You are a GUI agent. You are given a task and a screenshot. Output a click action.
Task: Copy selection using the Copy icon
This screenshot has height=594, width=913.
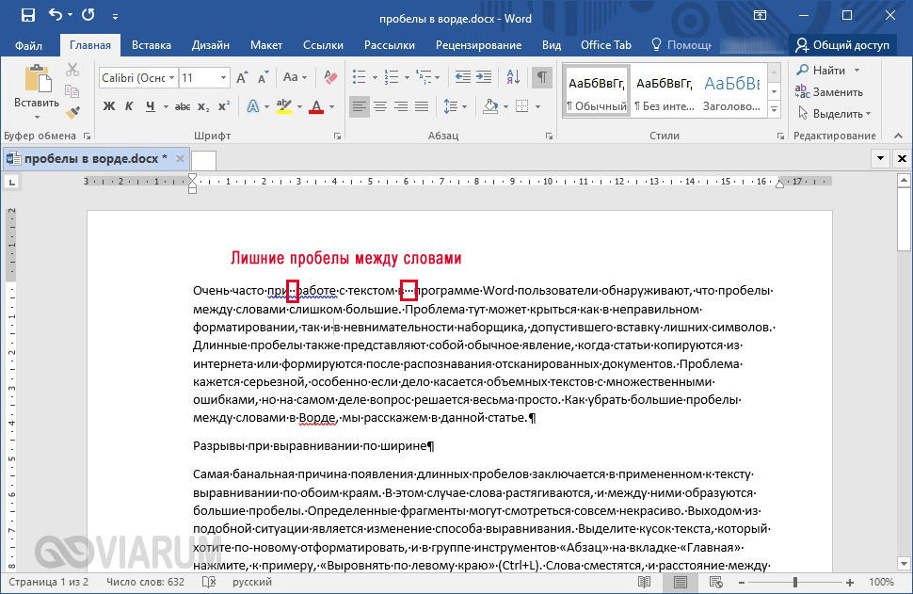point(72,91)
